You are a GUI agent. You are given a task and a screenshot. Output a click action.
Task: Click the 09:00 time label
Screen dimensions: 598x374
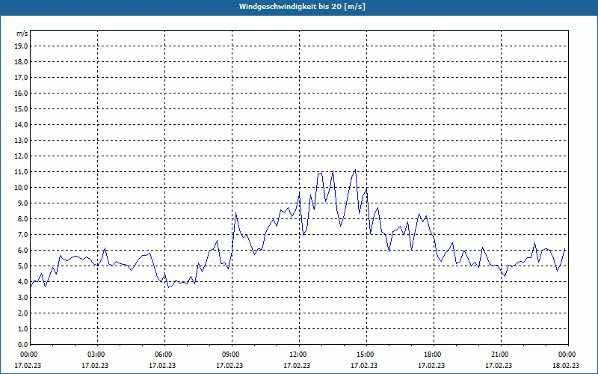pos(232,355)
